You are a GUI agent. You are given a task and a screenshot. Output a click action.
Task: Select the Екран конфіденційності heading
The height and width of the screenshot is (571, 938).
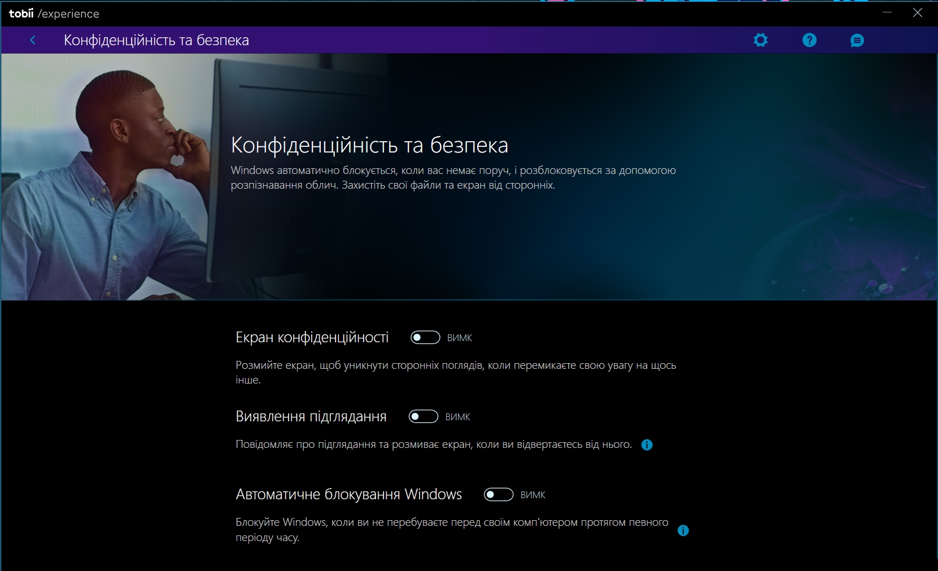312,338
